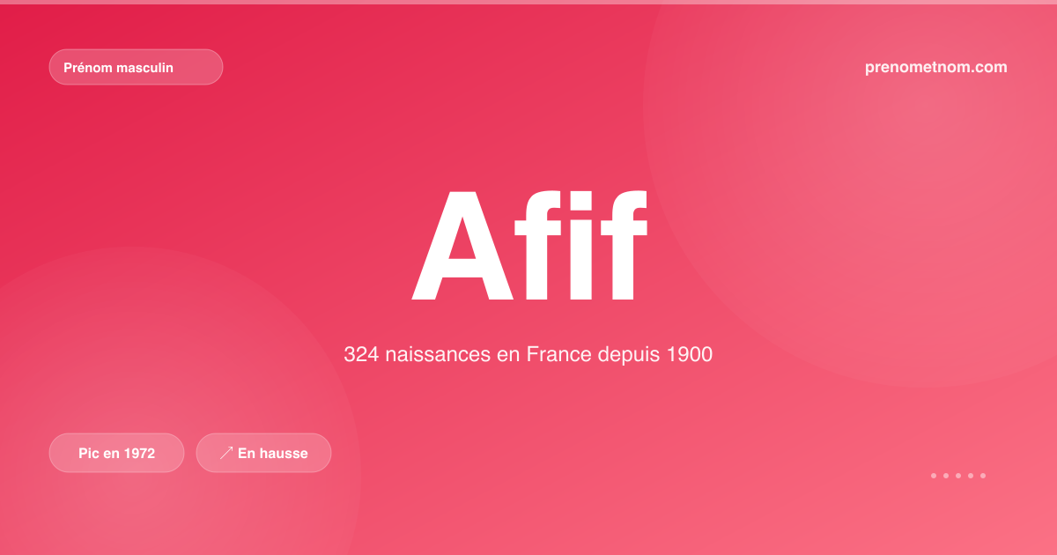Click the upward arrow icon in 'En hausse'
The height and width of the screenshot is (555, 1057).
(225, 453)
